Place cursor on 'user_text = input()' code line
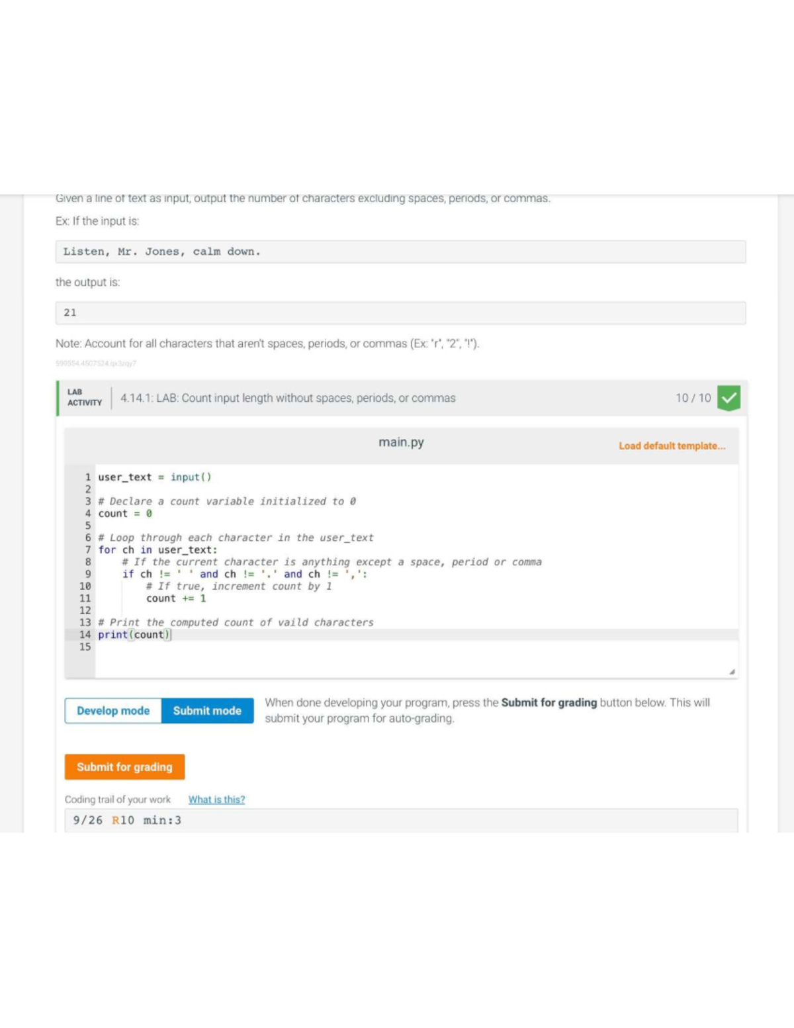This screenshot has width=794, height=1028. pyautogui.click(x=155, y=477)
